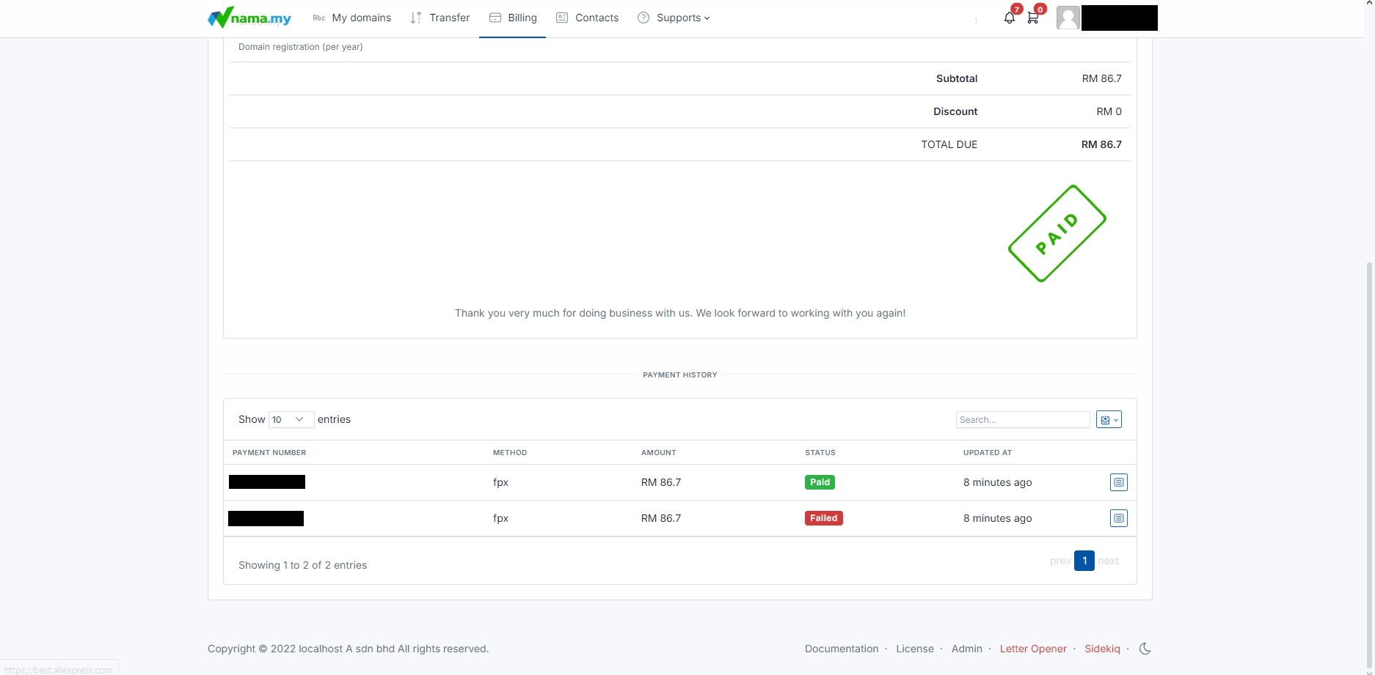Select the Billing tab

click(x=513, y=18)
